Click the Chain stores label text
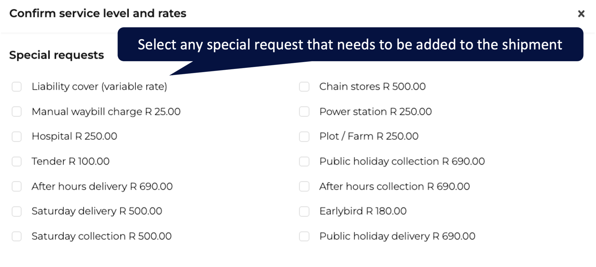This screenshot has height=267, width=596. pos(372,86)
